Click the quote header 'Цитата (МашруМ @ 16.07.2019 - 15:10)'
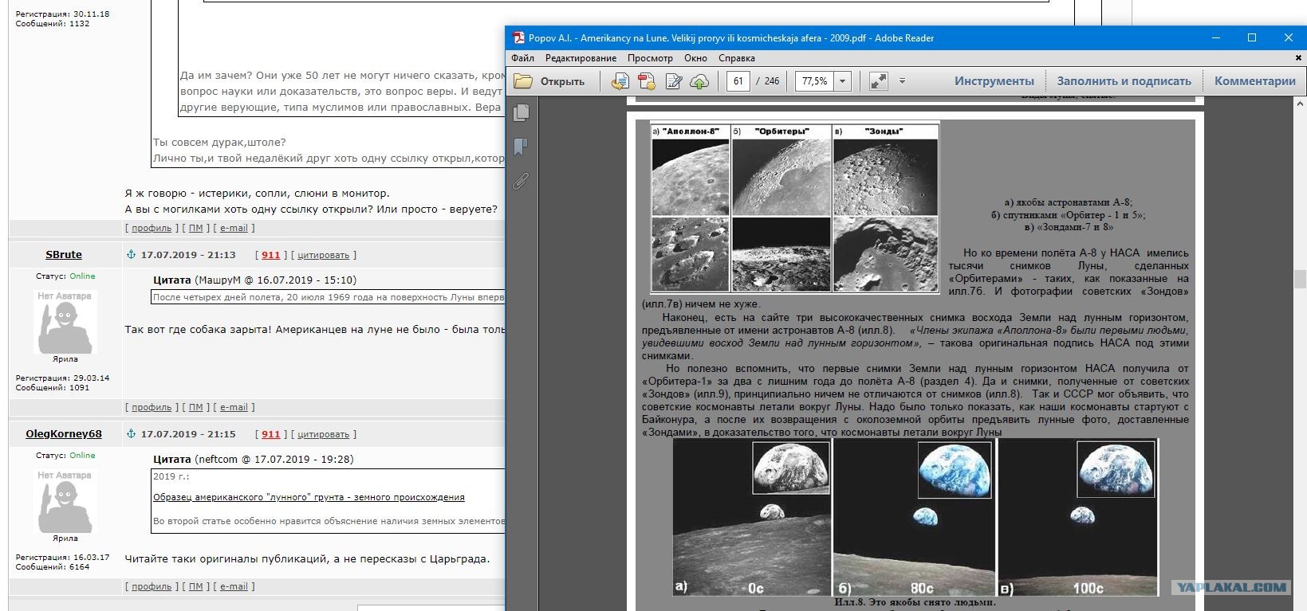The width and height of the screenshot is (1307, 611). coord(254,280)
